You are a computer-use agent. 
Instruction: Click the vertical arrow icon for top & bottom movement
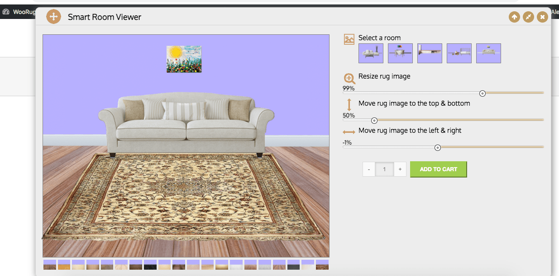point(349,103)
